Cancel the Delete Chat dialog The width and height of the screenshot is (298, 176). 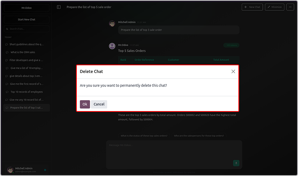click(99, 104)
